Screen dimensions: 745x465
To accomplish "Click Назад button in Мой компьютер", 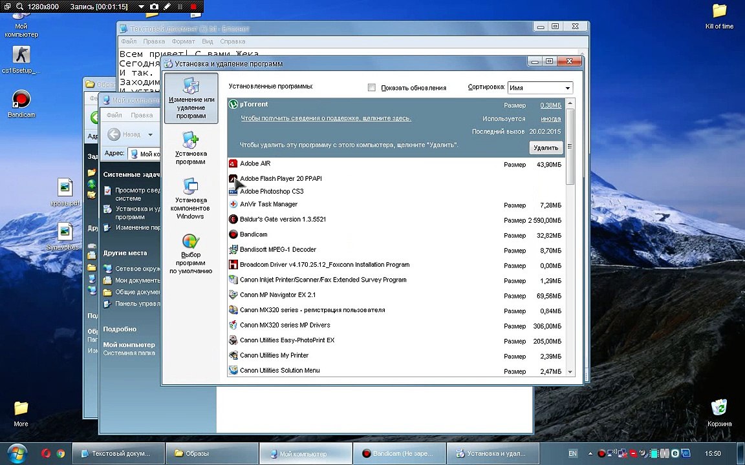I will point(124,135).
